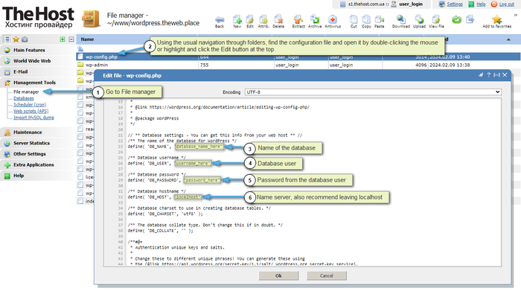Image resolution: width=521 pixels, height=297 pixels.
Task: Click the Delete toolbar icon
Action: click(278, 22)
